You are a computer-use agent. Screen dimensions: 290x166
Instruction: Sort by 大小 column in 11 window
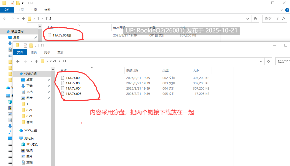196,70
